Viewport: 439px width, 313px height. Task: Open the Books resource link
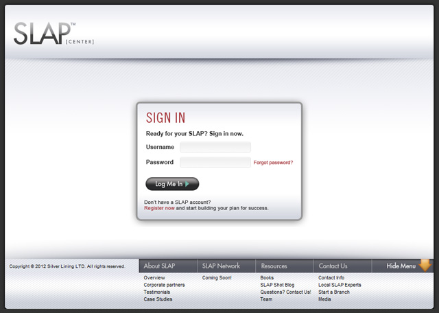coord(267,278)
